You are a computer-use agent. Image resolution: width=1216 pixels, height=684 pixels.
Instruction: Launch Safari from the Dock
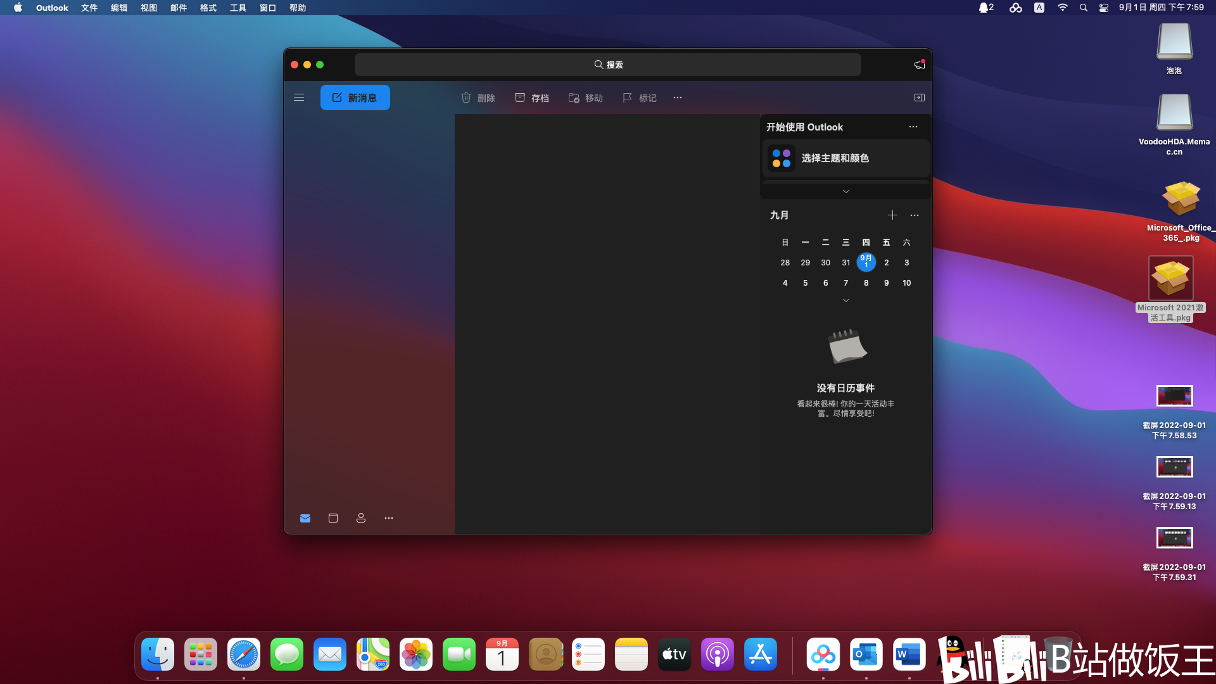(244, 654)
